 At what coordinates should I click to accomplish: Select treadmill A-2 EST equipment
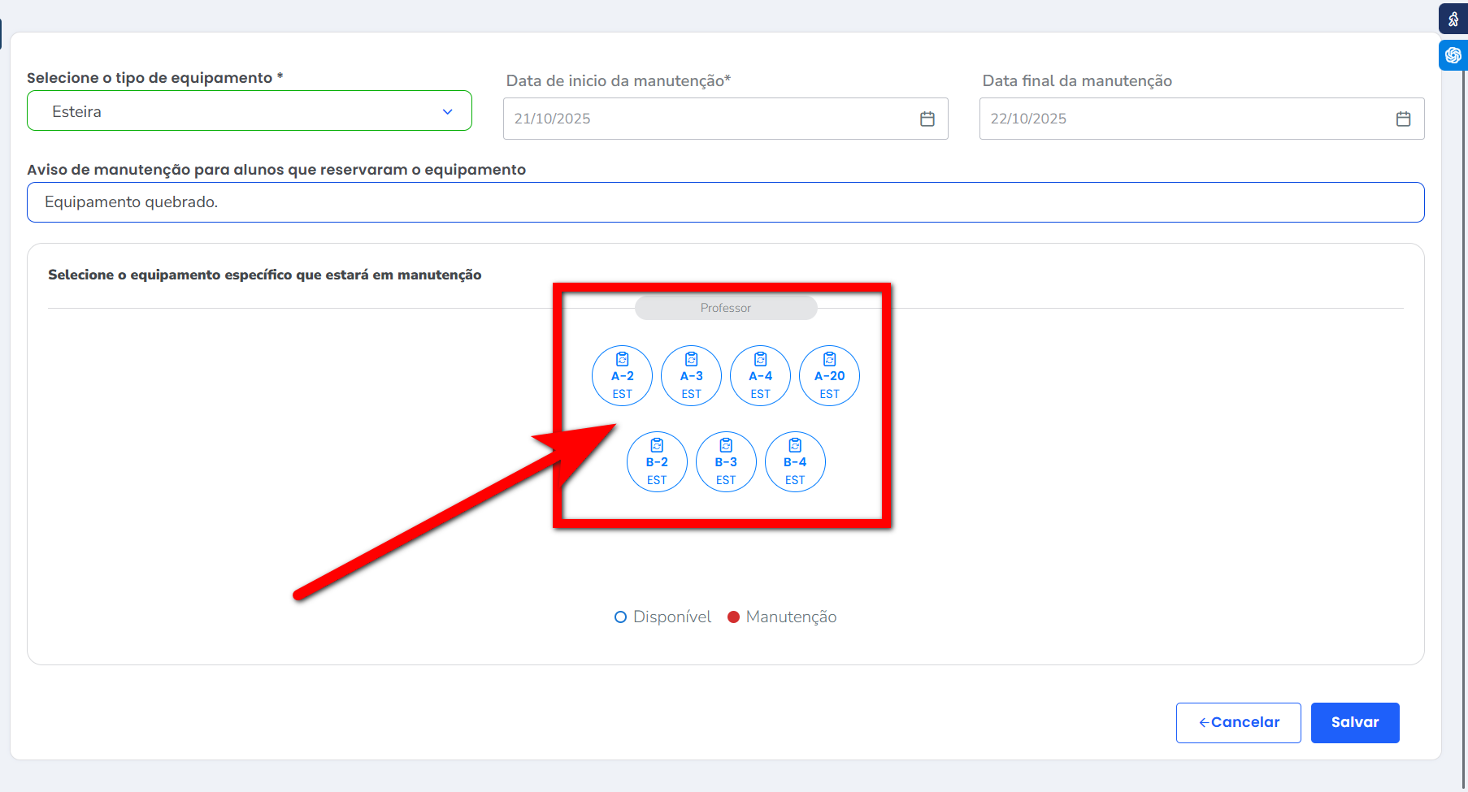(622, 376)
